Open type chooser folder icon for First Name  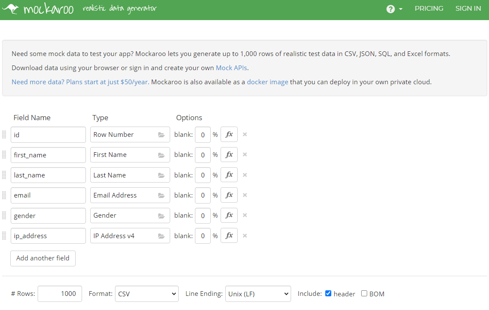[161, 155]
